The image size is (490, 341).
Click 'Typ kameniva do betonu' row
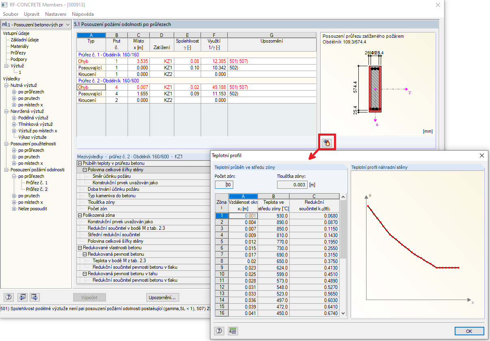point(112,196)
